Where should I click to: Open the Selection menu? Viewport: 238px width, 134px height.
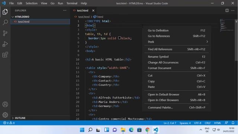point(31,3)
